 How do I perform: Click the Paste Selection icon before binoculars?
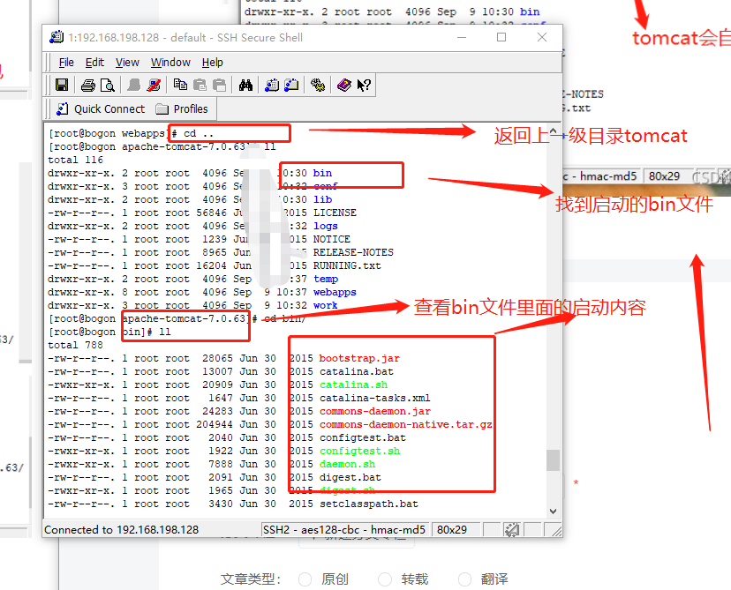[x=220, y=86]
